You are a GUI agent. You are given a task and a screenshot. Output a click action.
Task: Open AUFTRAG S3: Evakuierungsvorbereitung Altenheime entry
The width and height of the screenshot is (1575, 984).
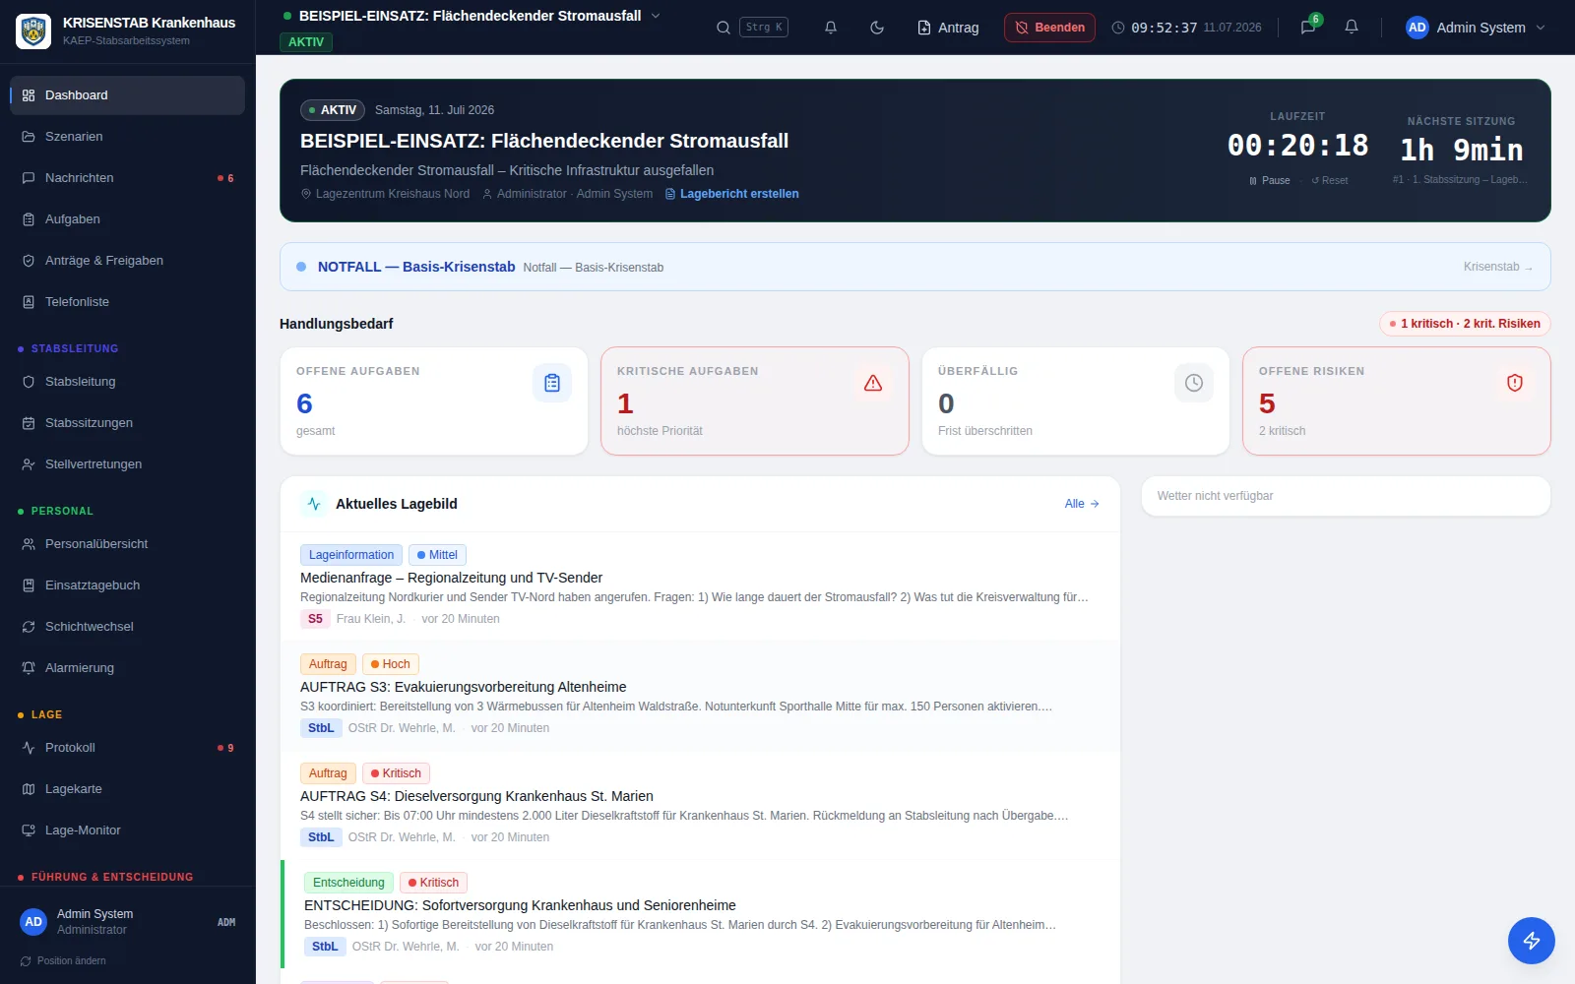[700, 696]
